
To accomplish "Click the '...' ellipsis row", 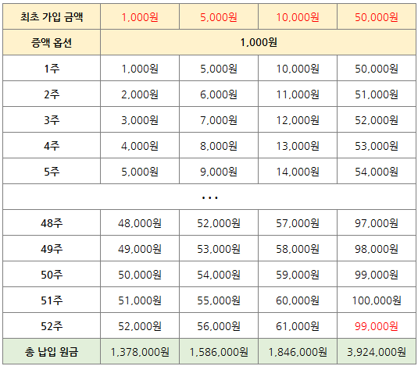I will pyautogui.click(x=209, y=197).
